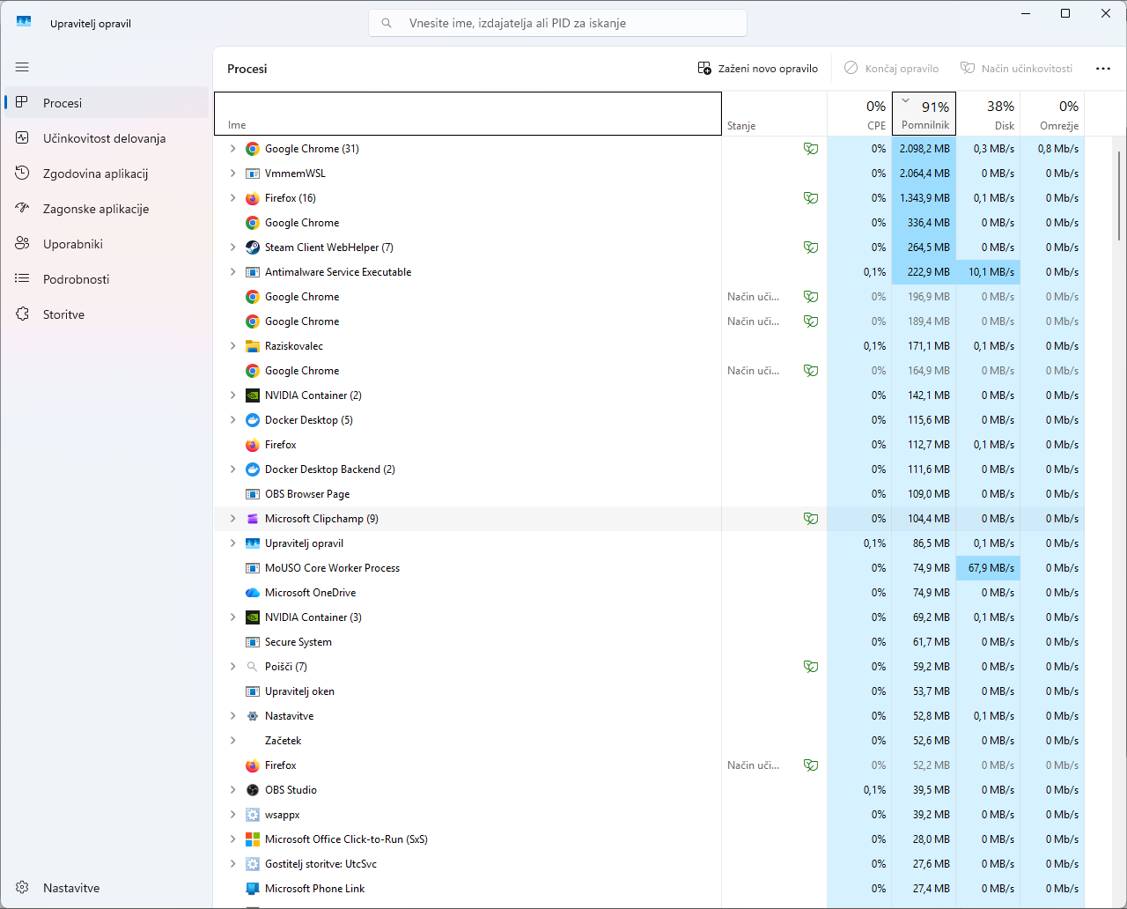This screenshot has width=1127, height=909.
Task: Open the Zgodovina aplikacij tab
Action: coord(107,174)
